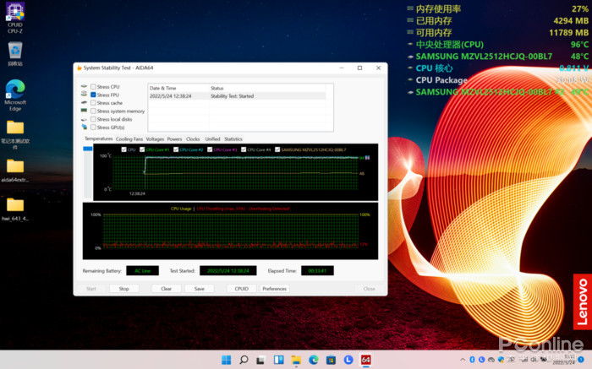Click the blue temperature graph scroll indicator

coord(88,149)
